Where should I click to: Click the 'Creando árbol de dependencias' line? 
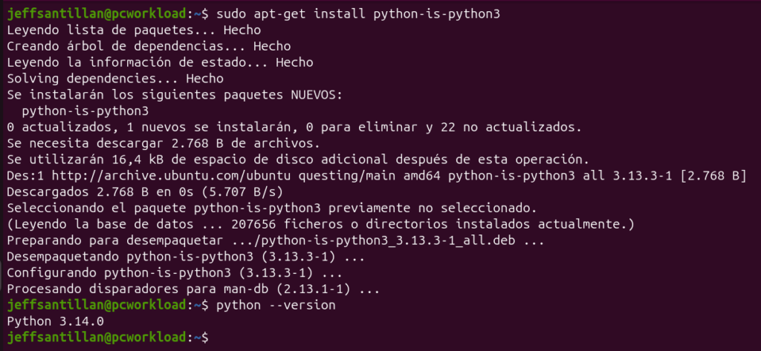pyautogui.click(x=149, y=47)
